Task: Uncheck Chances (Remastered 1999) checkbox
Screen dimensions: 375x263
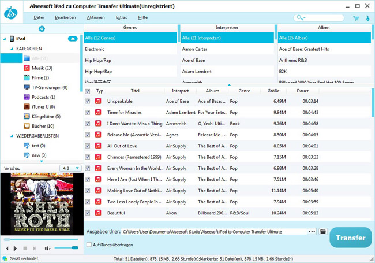Action: (88, 157)
